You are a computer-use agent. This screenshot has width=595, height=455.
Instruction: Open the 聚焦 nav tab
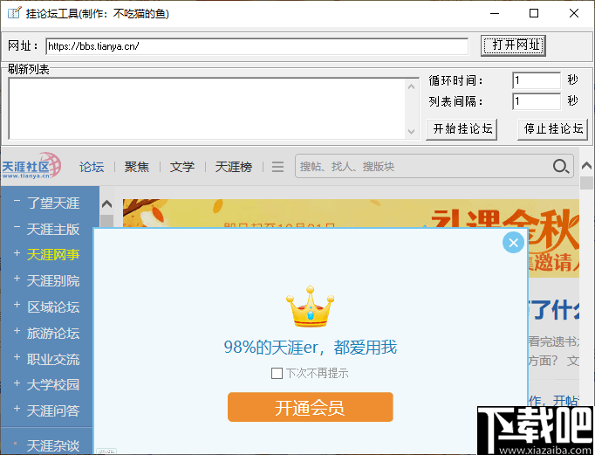point(137,167)
